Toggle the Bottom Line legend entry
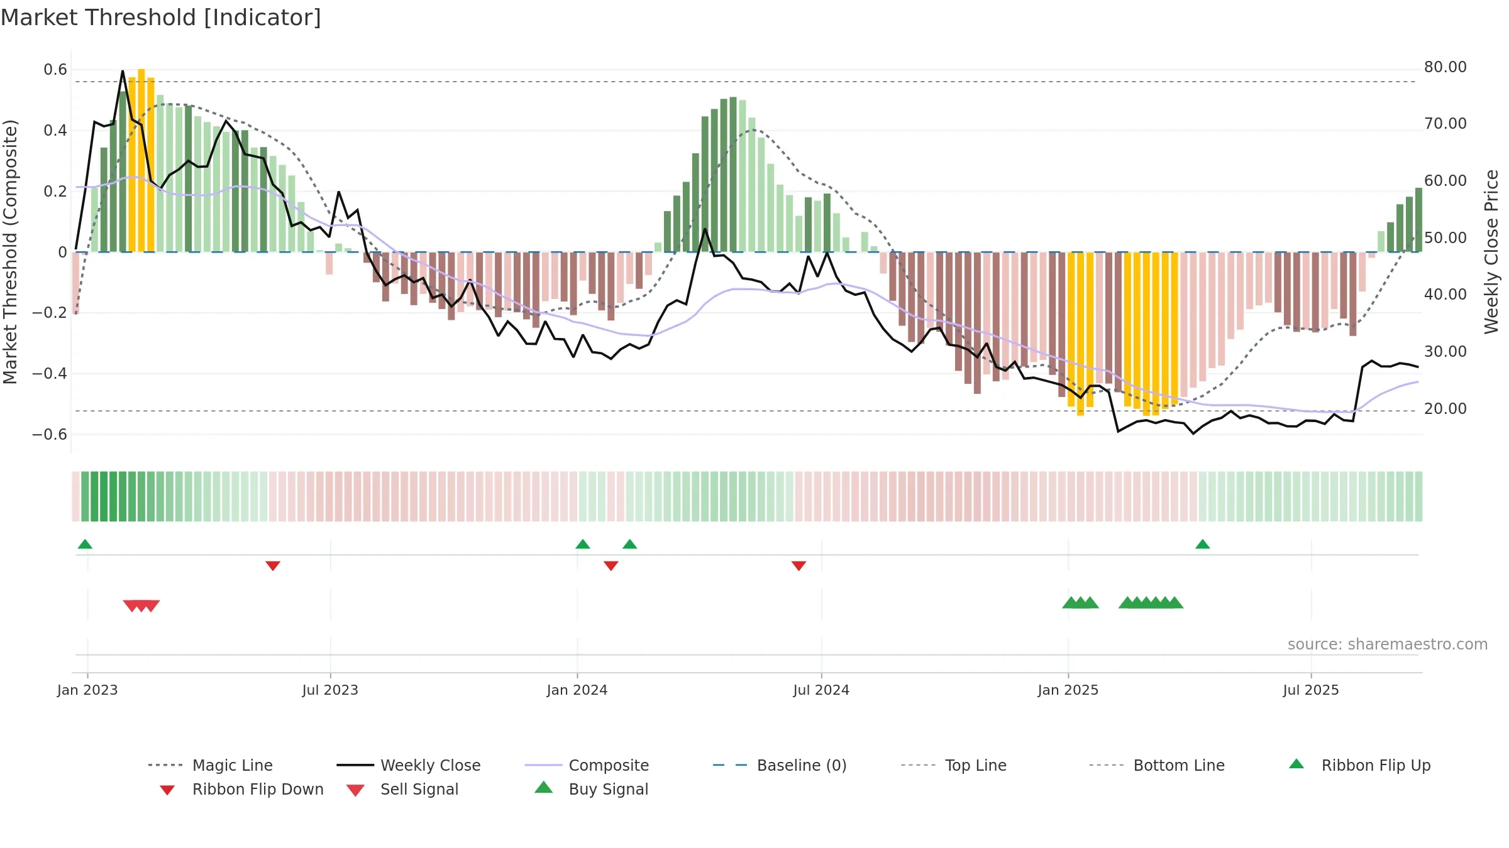The image size is (1509, 848). tap(1157, 765)
